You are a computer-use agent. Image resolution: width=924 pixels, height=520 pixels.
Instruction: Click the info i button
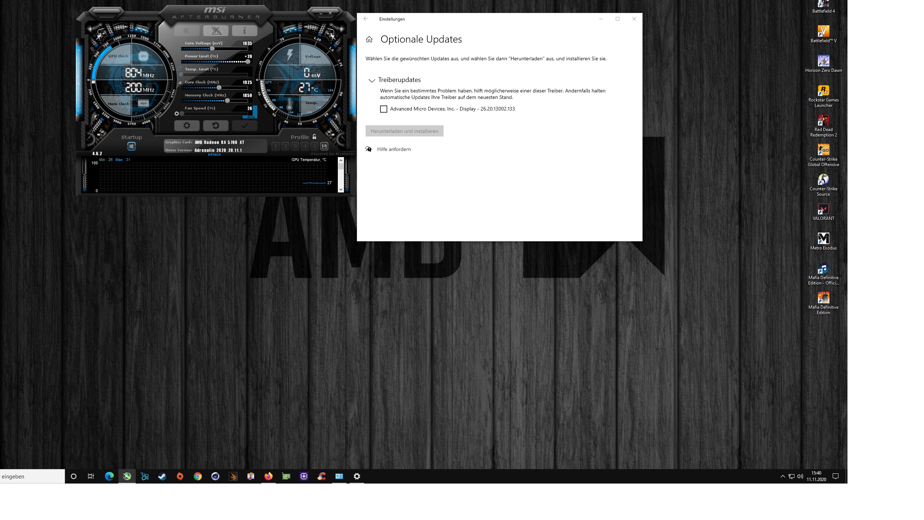click(244, 31)
